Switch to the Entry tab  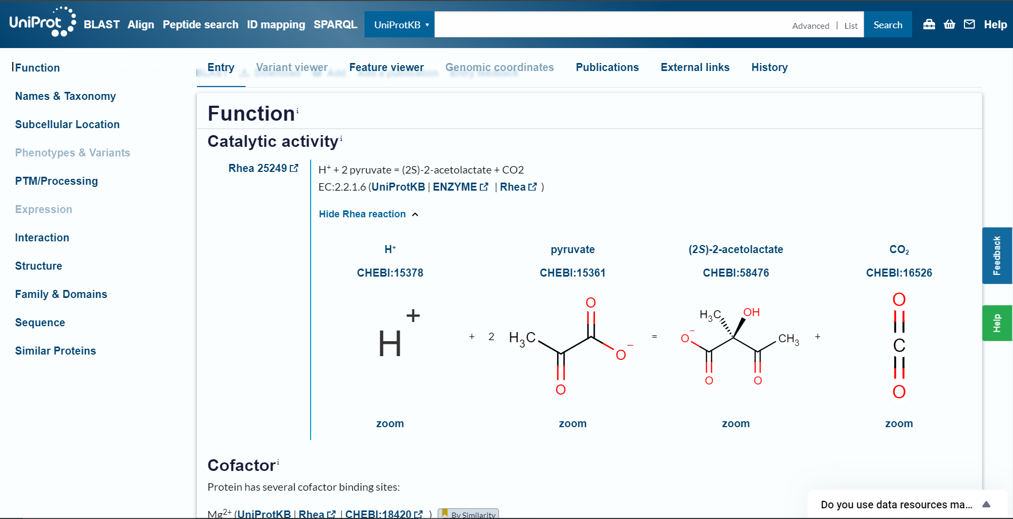click(221, 67)
